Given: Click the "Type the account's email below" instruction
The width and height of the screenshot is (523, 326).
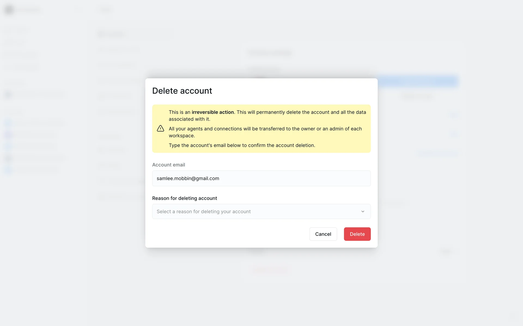Looking at the screenshot, I should [242, 145].
